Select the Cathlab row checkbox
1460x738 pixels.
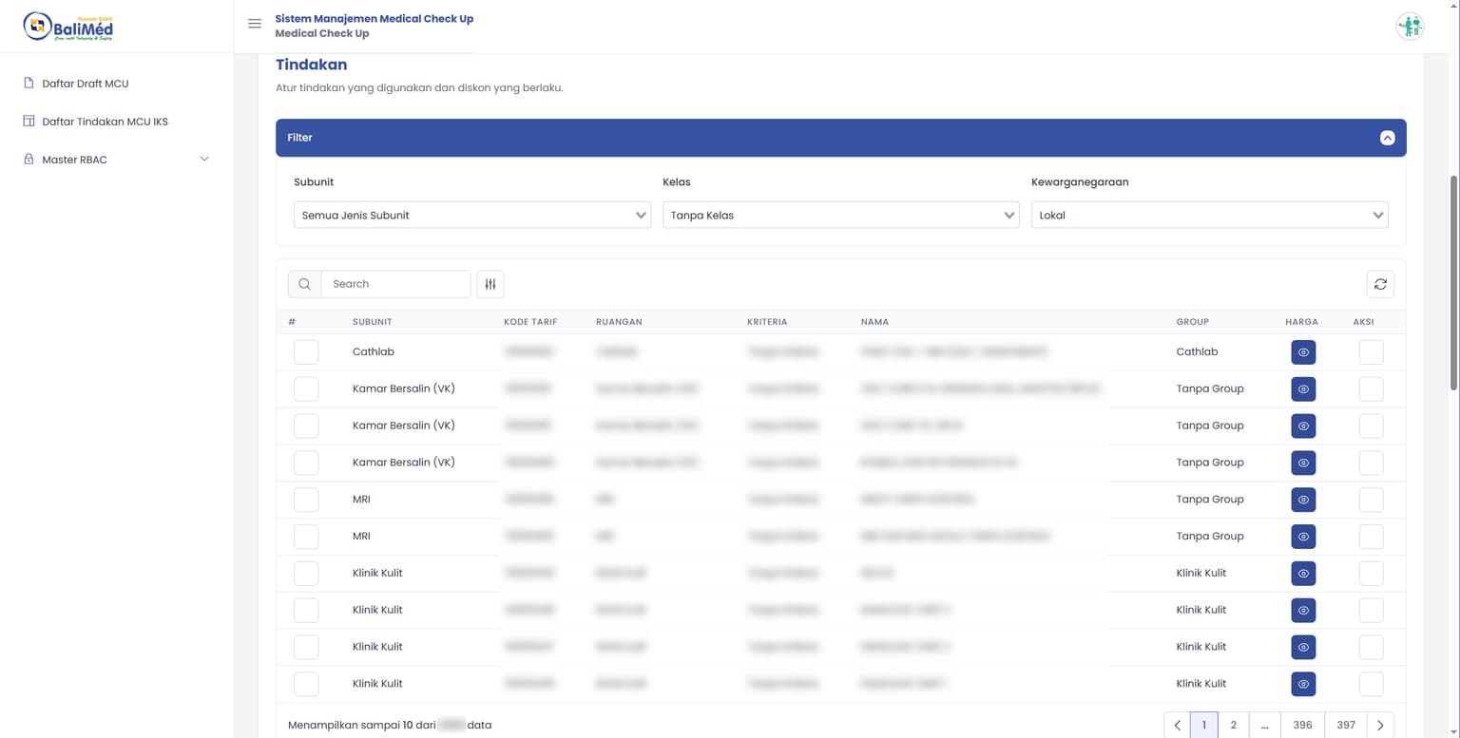click(x=306, y=352)
